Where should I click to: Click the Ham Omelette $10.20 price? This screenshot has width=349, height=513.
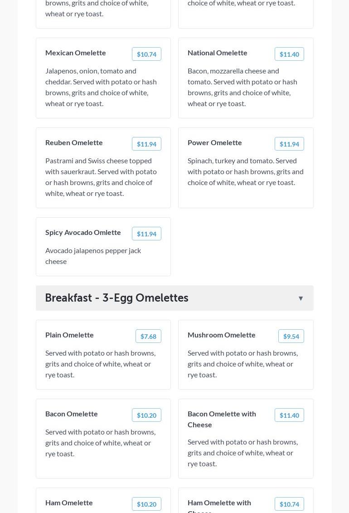tap(146, 504)
